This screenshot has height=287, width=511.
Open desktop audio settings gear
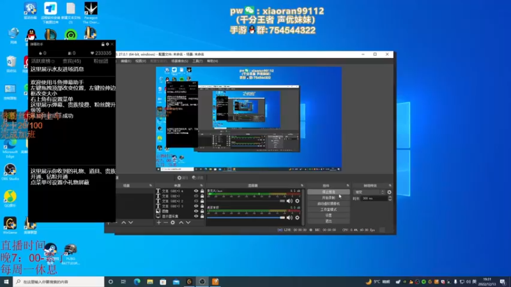tap(297, 217)
